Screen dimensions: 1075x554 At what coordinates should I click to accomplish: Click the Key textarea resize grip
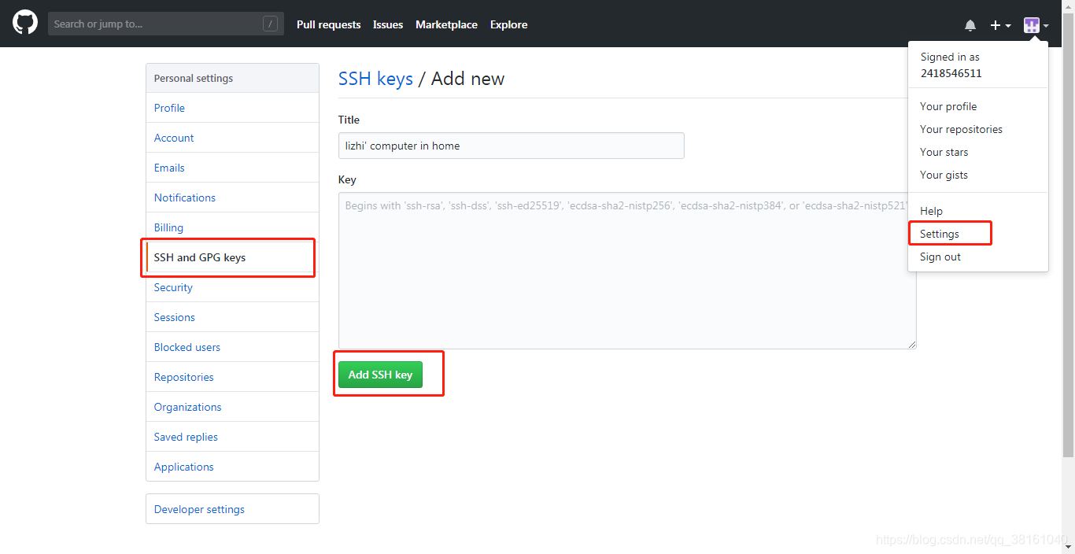[912, 345]
